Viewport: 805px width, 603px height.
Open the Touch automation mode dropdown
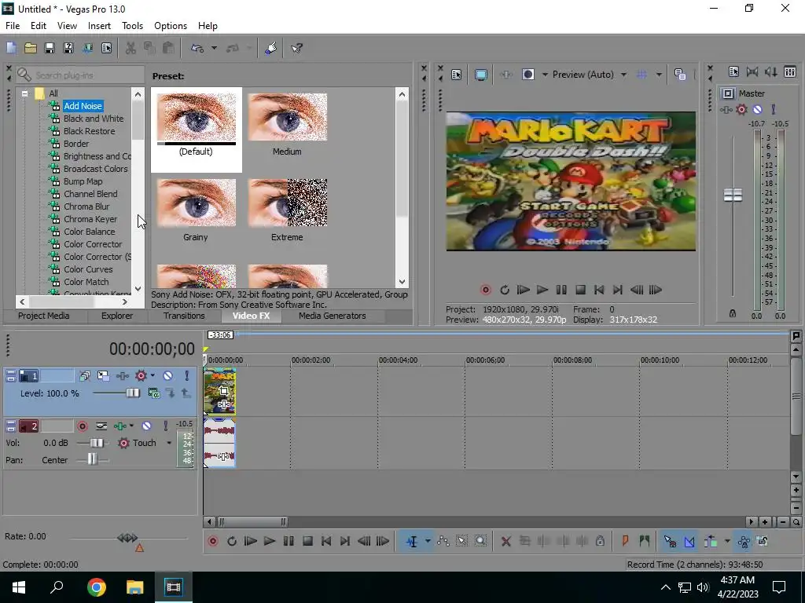168,443
